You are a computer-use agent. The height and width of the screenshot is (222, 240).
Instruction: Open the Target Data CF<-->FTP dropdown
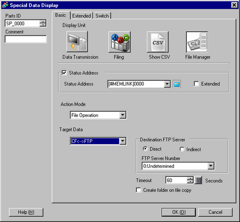(123, 141)
